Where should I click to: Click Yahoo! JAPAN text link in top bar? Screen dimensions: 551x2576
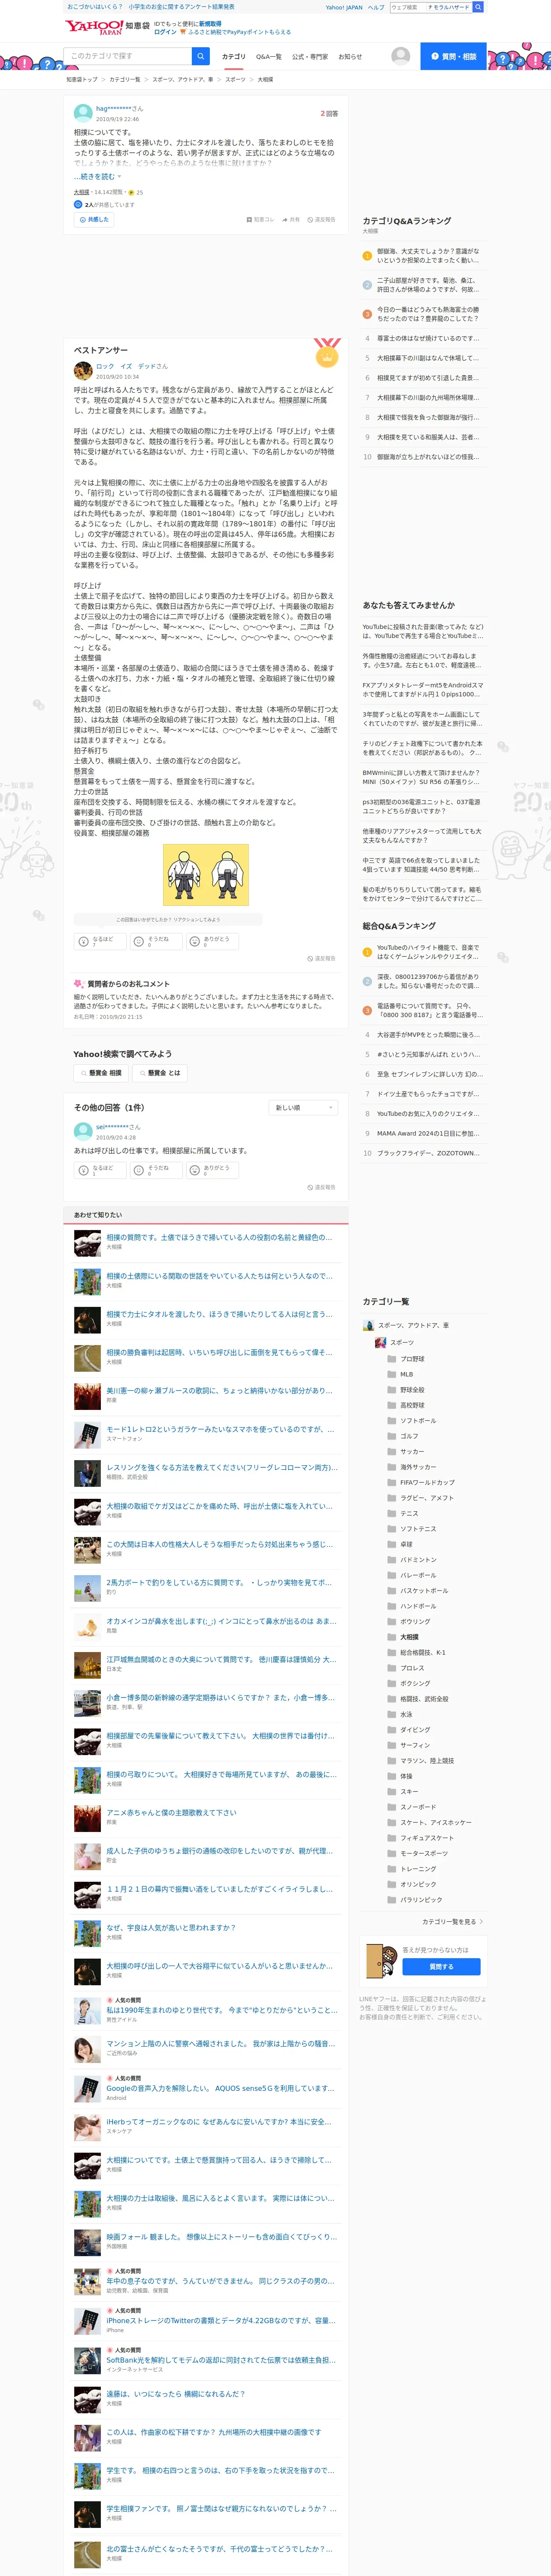[344, 7]
